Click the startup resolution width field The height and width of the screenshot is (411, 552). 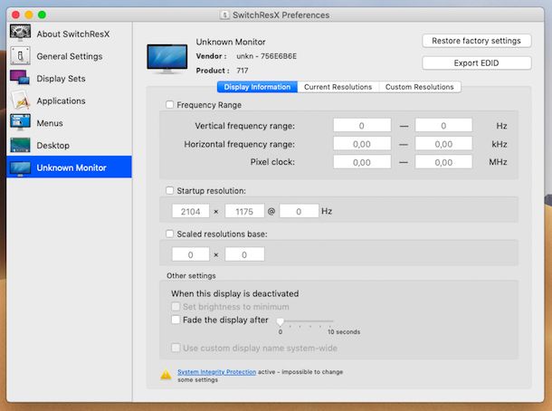pyautogui.click(x=191, y=211)
